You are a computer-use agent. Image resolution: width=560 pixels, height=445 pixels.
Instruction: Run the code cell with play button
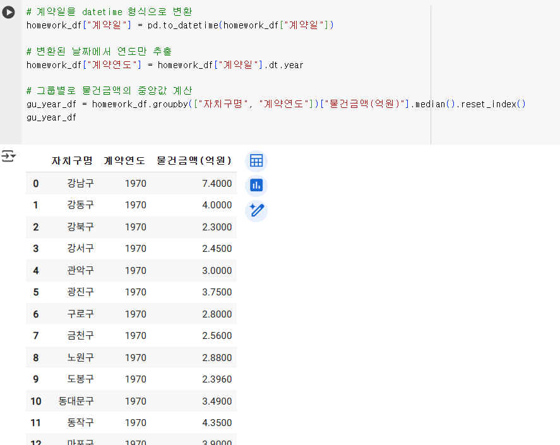[x=8, y=12]
